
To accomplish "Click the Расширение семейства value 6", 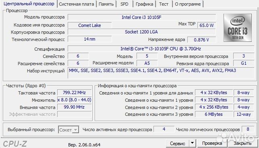I will 78,63.
